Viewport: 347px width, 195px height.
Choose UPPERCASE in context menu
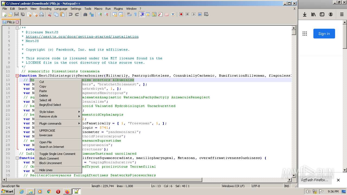[58, 131]
